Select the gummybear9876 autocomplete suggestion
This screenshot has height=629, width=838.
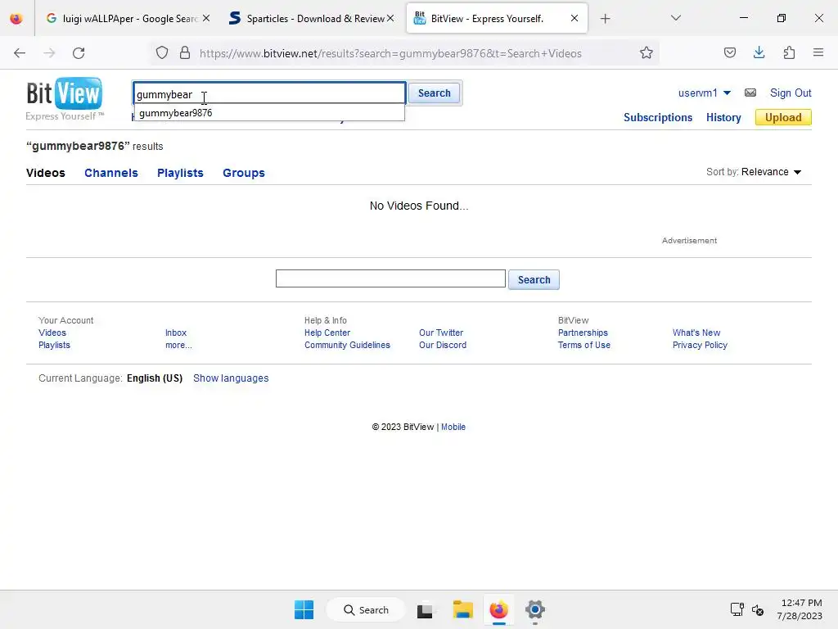pyautogui.click(x=269, y=113)
